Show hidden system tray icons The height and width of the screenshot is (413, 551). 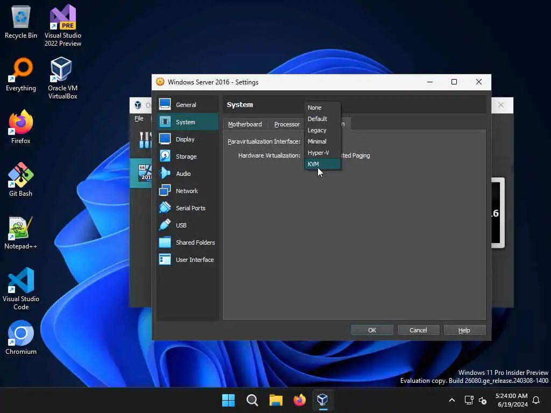point(452,400)
